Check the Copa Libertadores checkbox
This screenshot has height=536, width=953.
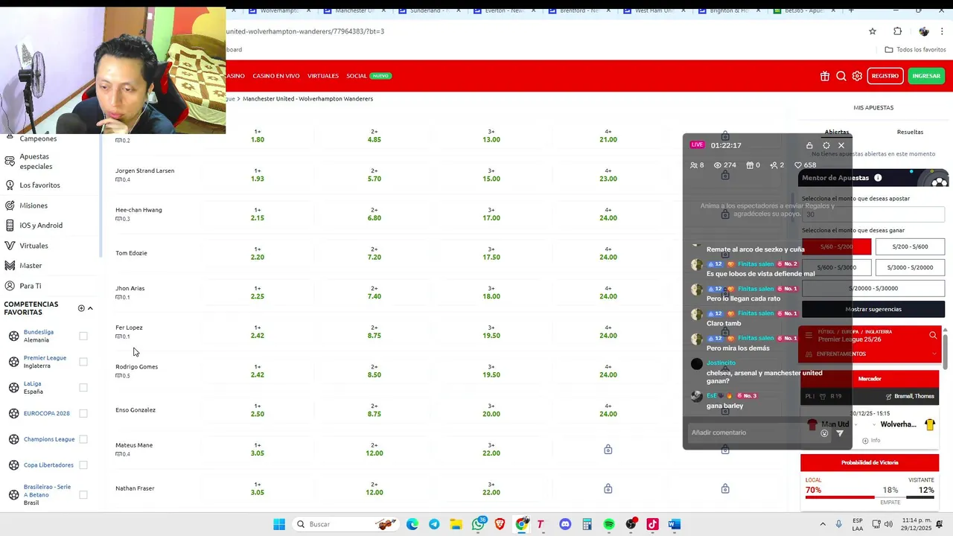click(x=83, y=465)
